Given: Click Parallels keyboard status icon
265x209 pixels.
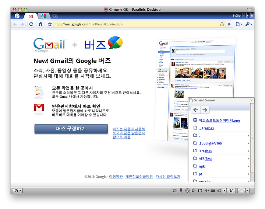Looking at the screenshot, I should pyautogui.click(x=175, y=191).
